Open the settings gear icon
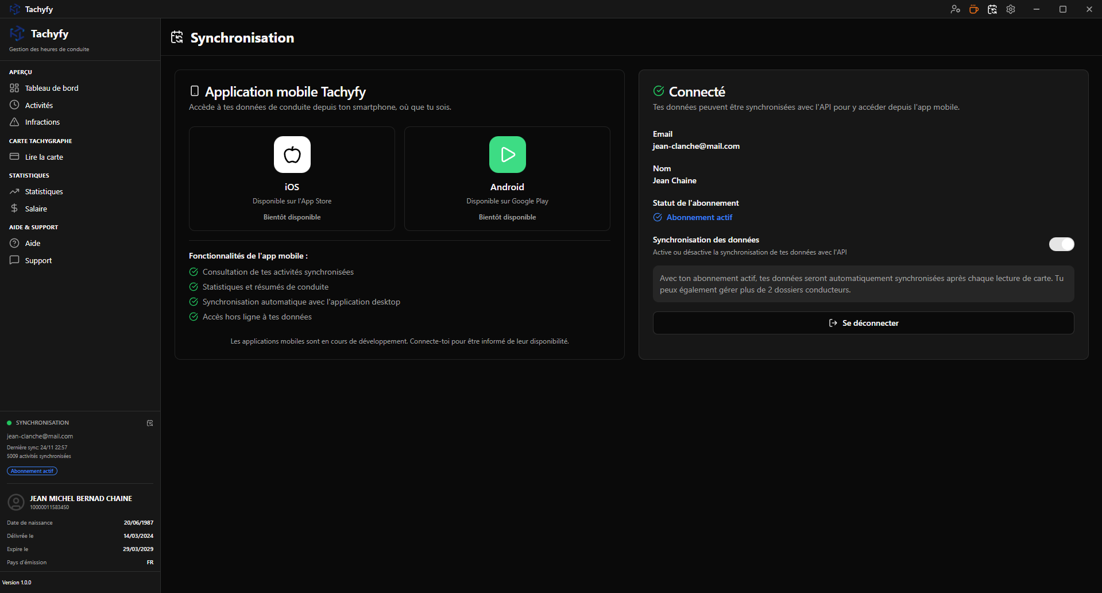1102x593 pixels. (x=1010, y=9)
